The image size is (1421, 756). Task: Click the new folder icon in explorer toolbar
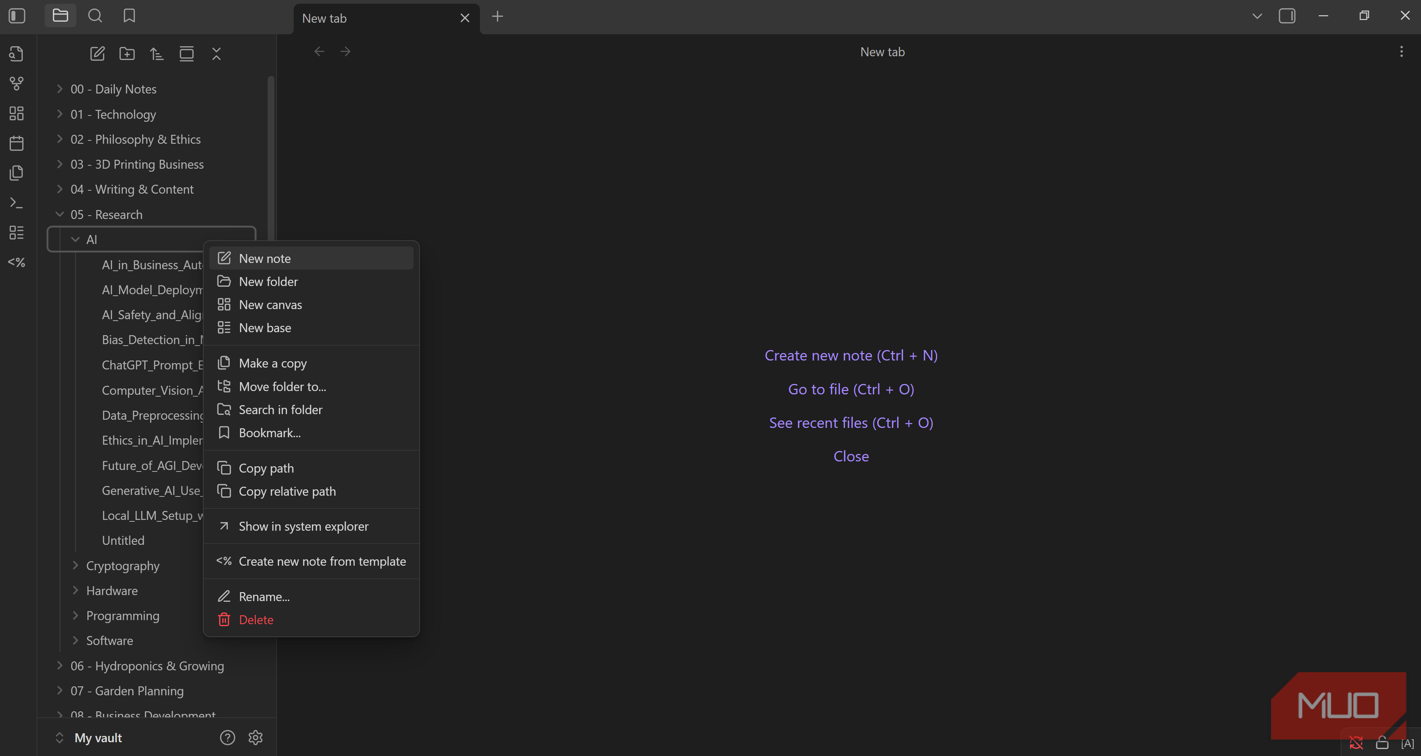127,54
